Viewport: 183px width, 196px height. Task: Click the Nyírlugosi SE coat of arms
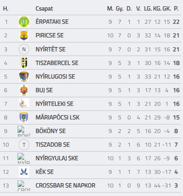[24, 77]
